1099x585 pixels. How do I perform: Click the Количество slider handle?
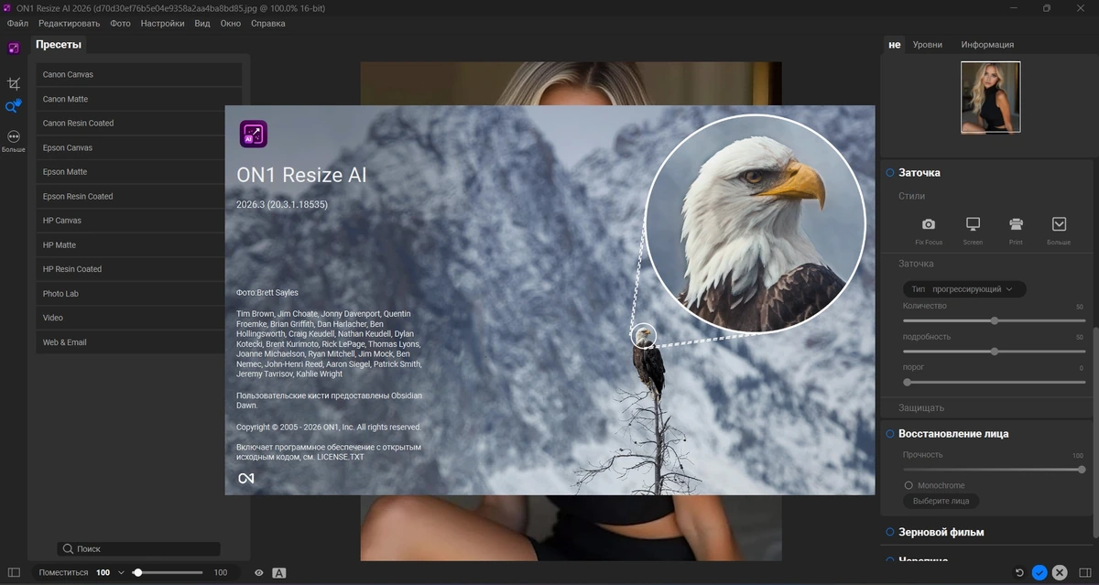(x=994, y=320)
